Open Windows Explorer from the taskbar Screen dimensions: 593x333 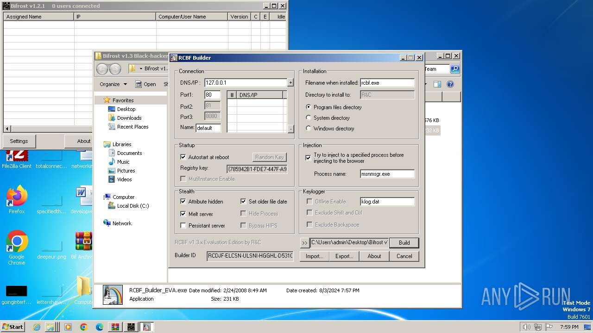coord(51,327)
